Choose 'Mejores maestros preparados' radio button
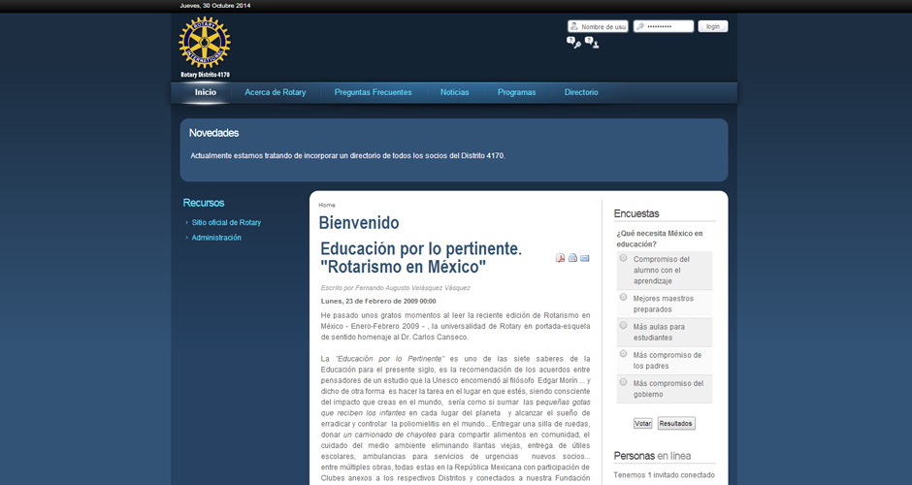912x485 pixels. click(623, 297)
